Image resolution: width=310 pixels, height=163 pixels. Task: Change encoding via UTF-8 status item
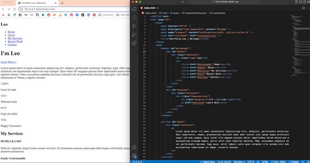[x=251, y=162]
